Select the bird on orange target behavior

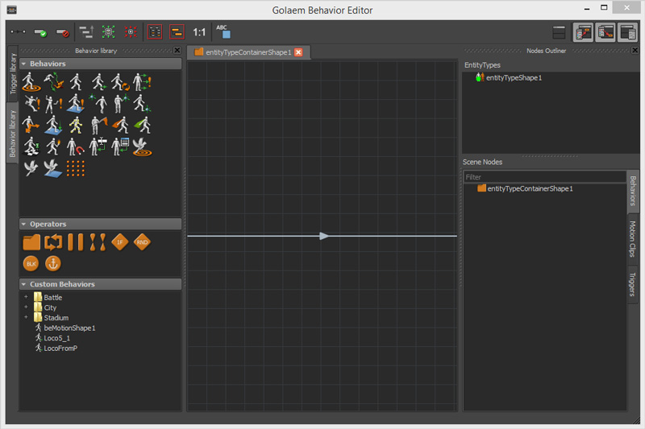pyautogui.click(x=143, y=146)
